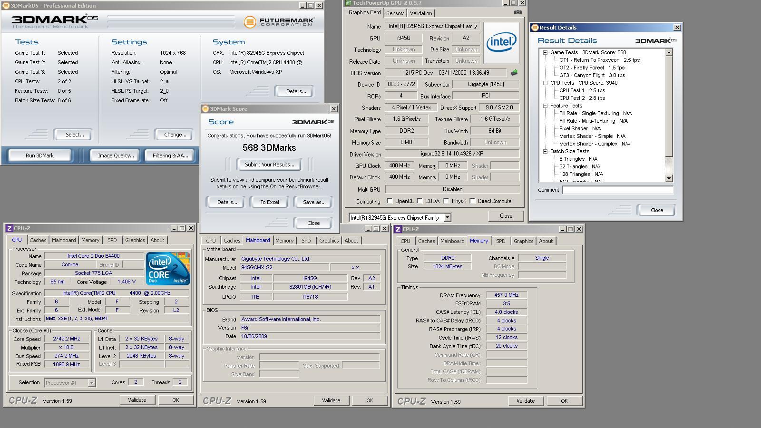Collapse the Batch Size Tests tree node
Image resolution: width=761 pixels, height=428 pixels.
tap(546, 151)
